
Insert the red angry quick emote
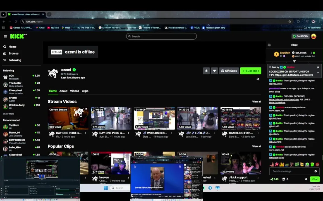[x=317, y=164]
